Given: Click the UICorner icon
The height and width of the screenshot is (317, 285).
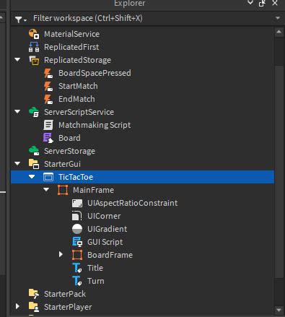Looking at the screenshot, I should click(x=77, y=216).
